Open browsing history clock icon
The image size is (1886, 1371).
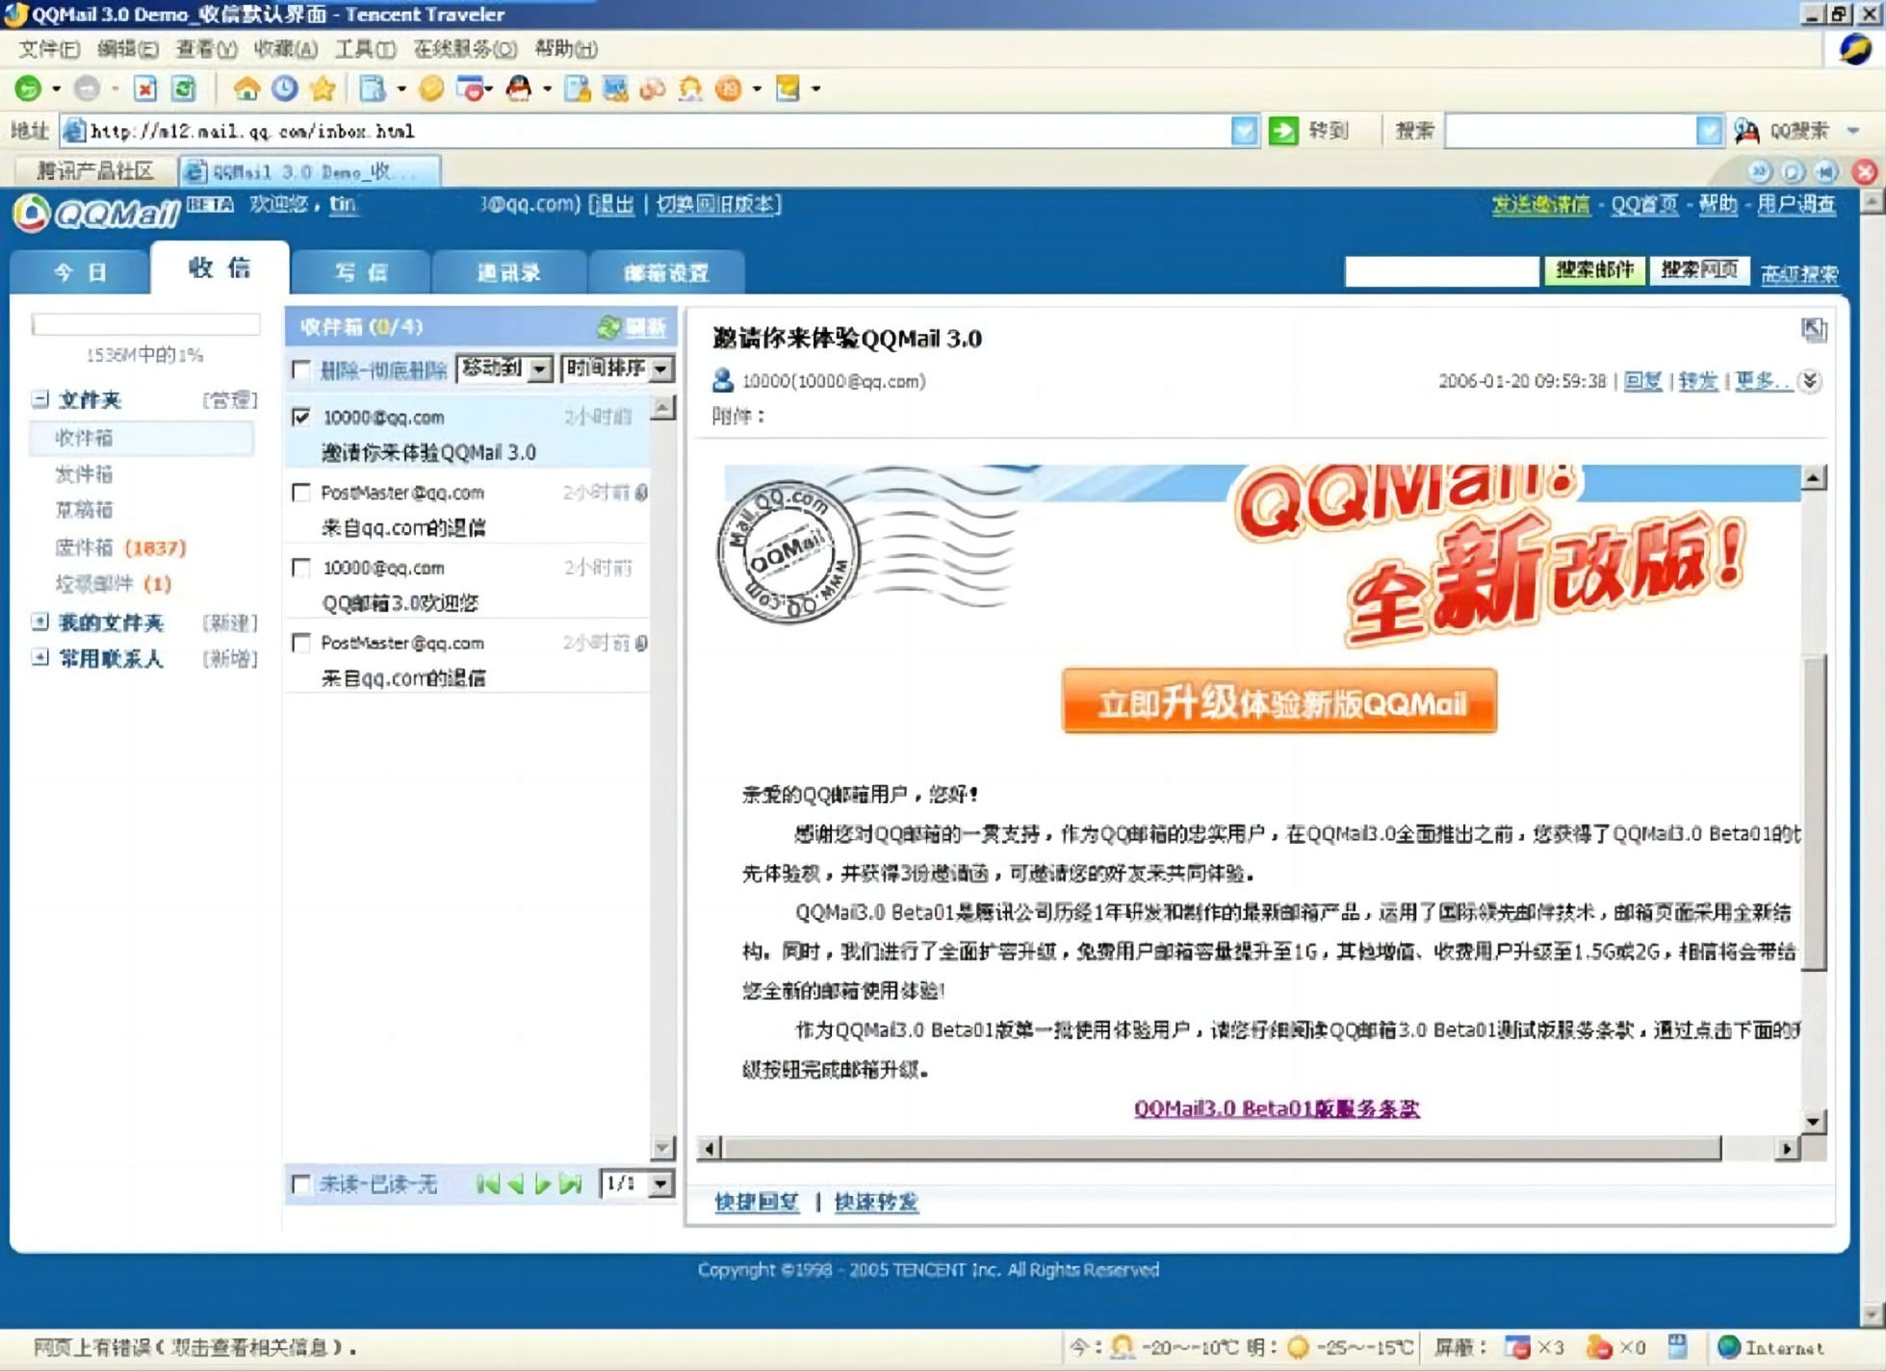(284, 89)
